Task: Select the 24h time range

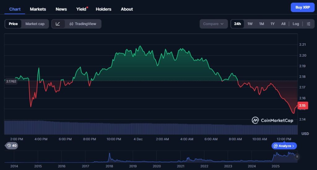Action: tap(237, 24)
